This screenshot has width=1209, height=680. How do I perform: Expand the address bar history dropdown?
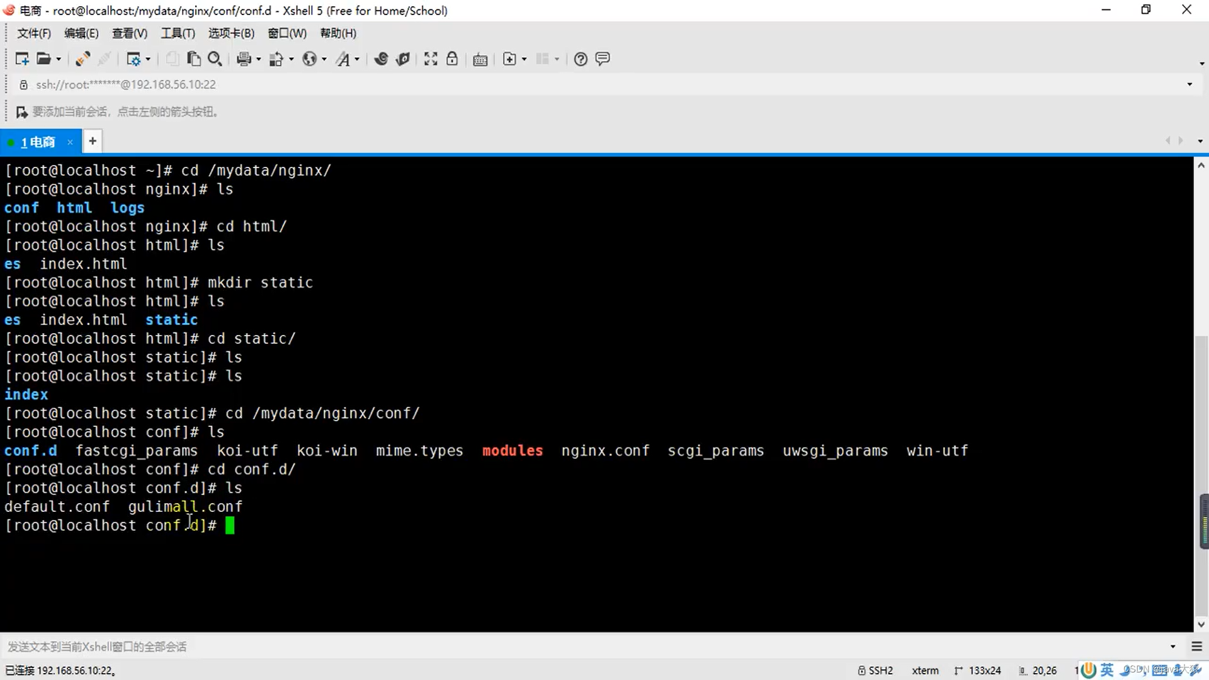pyautogui.click(x=1189, y=84)
